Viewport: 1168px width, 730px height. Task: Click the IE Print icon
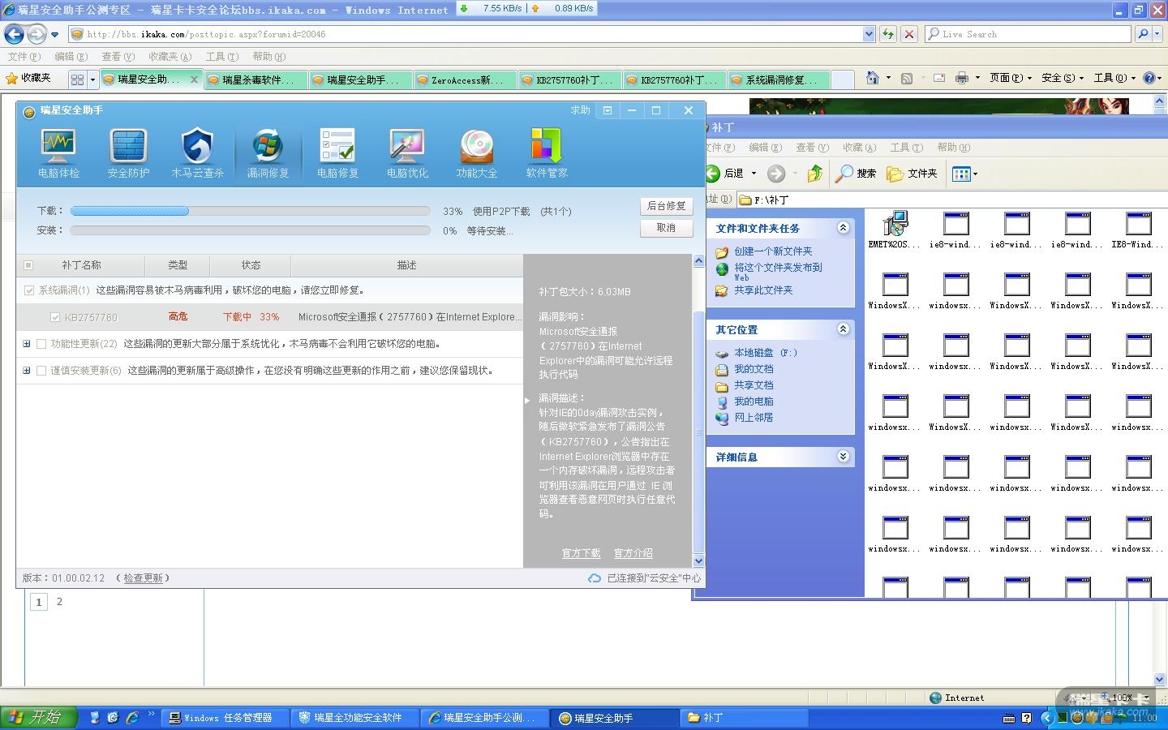pyautogui.click(x=962, y=78)
